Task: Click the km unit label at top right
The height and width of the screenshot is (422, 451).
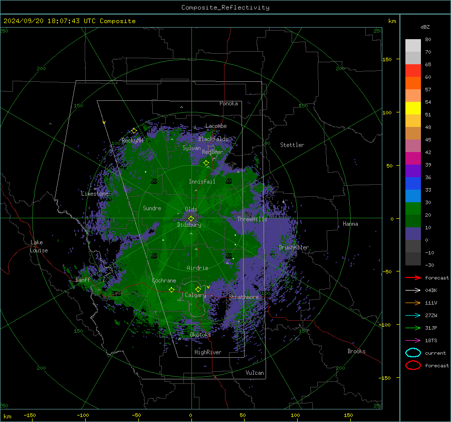Action: tap(392, 21)
